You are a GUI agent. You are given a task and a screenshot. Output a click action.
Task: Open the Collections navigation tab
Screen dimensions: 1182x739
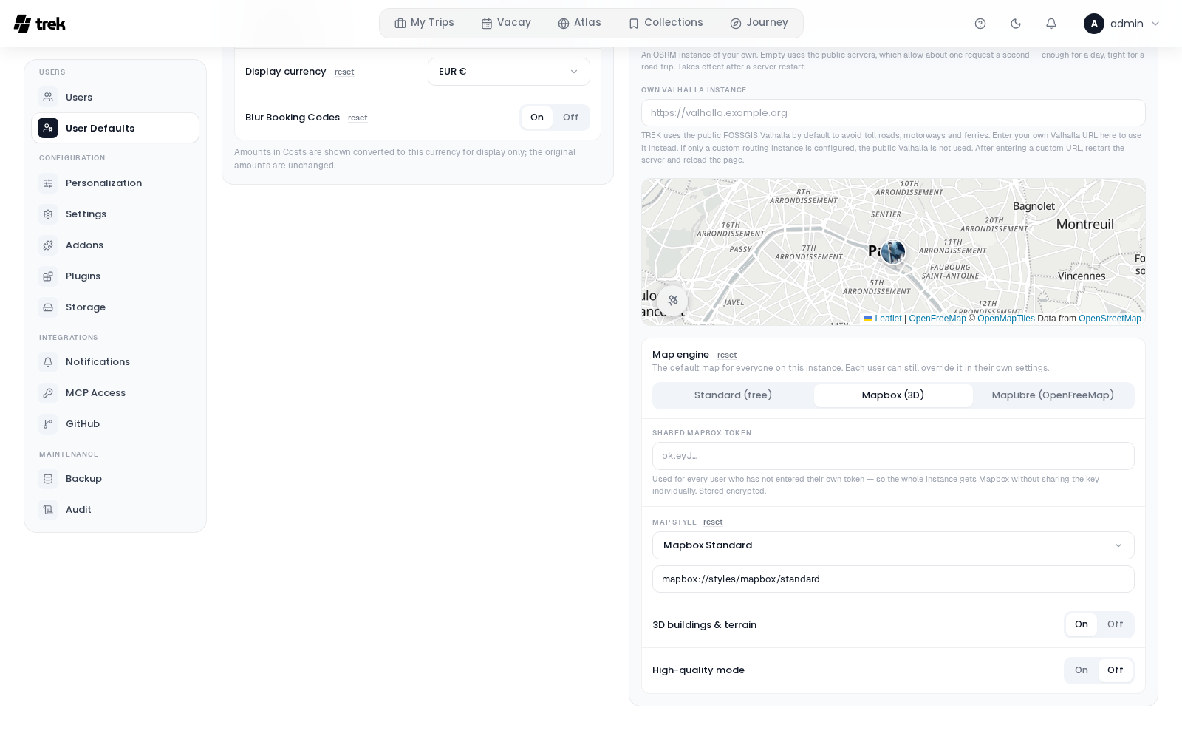(666, 23)
